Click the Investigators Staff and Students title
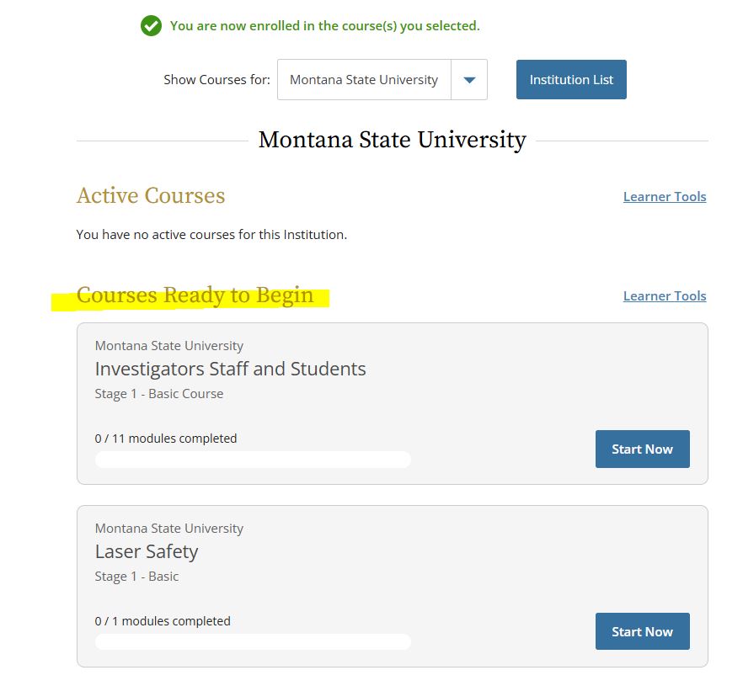The image size is (743, 686). 230,369
